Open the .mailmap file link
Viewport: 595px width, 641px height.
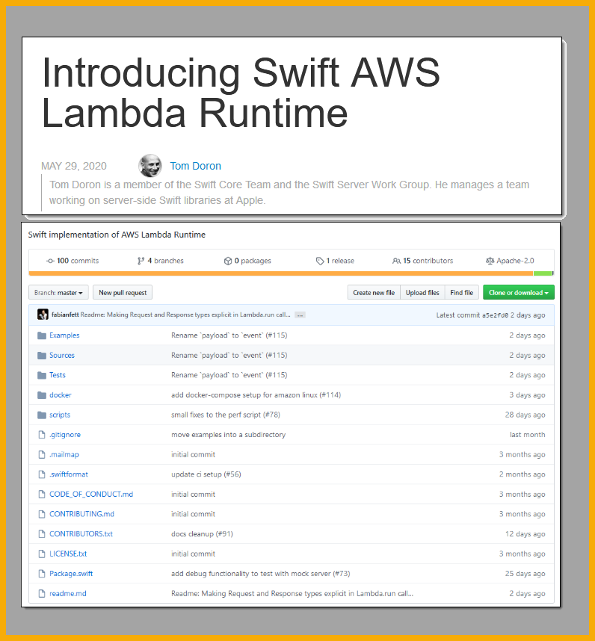pyautogui.click(x=64, y=454)
